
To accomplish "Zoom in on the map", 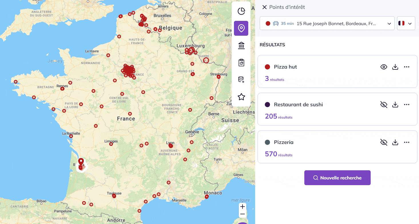I will point(243,207).
